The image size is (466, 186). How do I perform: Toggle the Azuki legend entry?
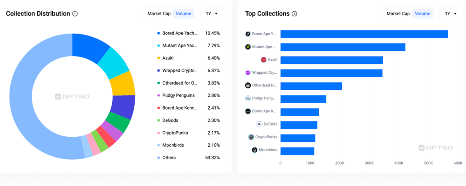pyautogui.click(x=168, y=58)
